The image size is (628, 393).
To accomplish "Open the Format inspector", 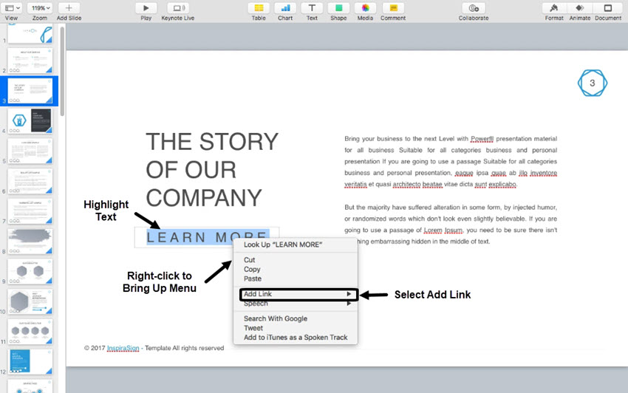I will click(554, 8).
